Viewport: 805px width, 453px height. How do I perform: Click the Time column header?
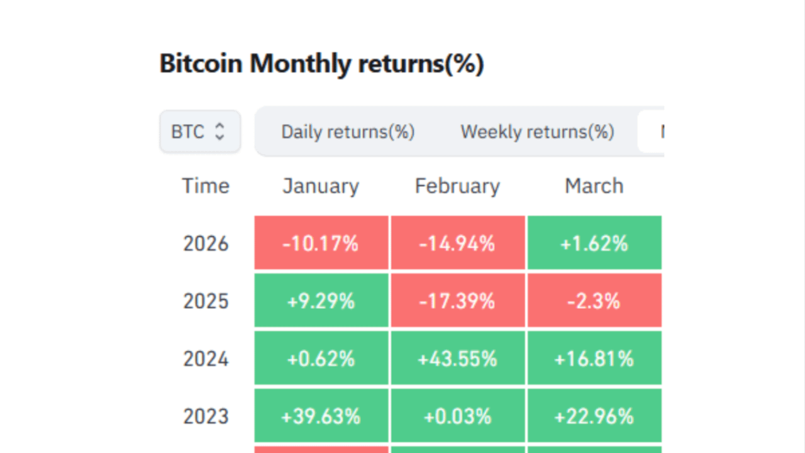point(206,186)
